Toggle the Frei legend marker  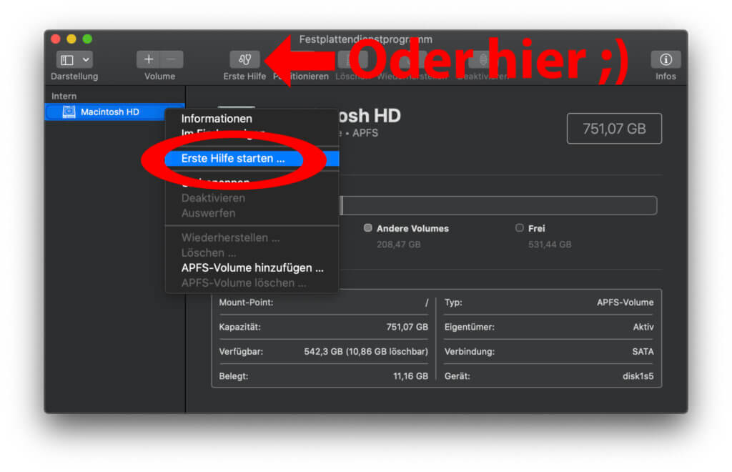click(x=519, y=227)
